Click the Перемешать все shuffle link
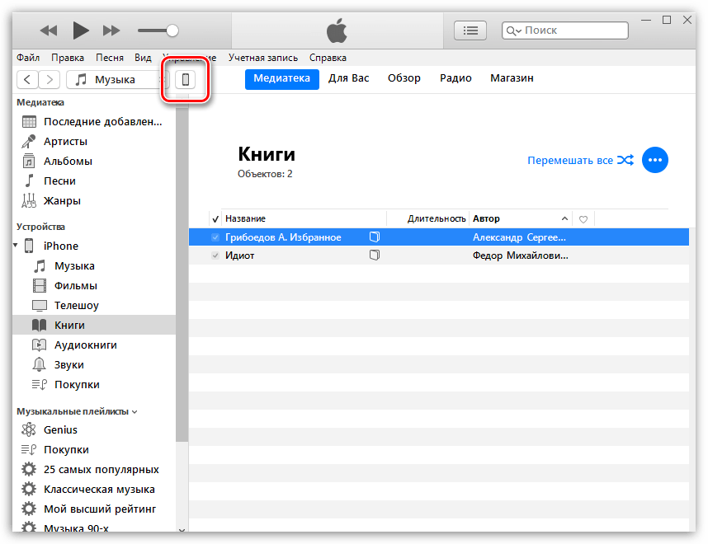Image resolution: width=708 pixels, height=544 pixels. [x=581, y=161]
